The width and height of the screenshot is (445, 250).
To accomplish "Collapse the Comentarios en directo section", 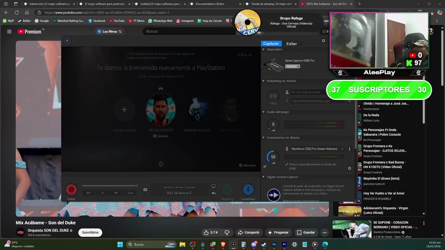I will 263,138.
